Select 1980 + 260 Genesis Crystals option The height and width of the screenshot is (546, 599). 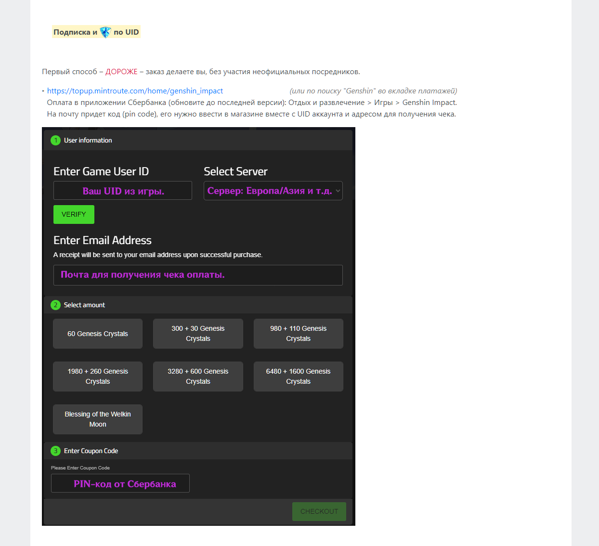[x=98, y=377]
